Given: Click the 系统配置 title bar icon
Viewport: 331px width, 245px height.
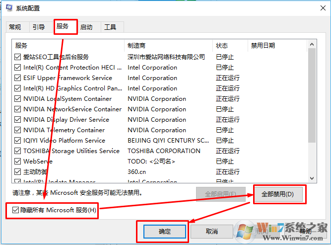Looking at the screenshot, I should [x=9, y=8].
